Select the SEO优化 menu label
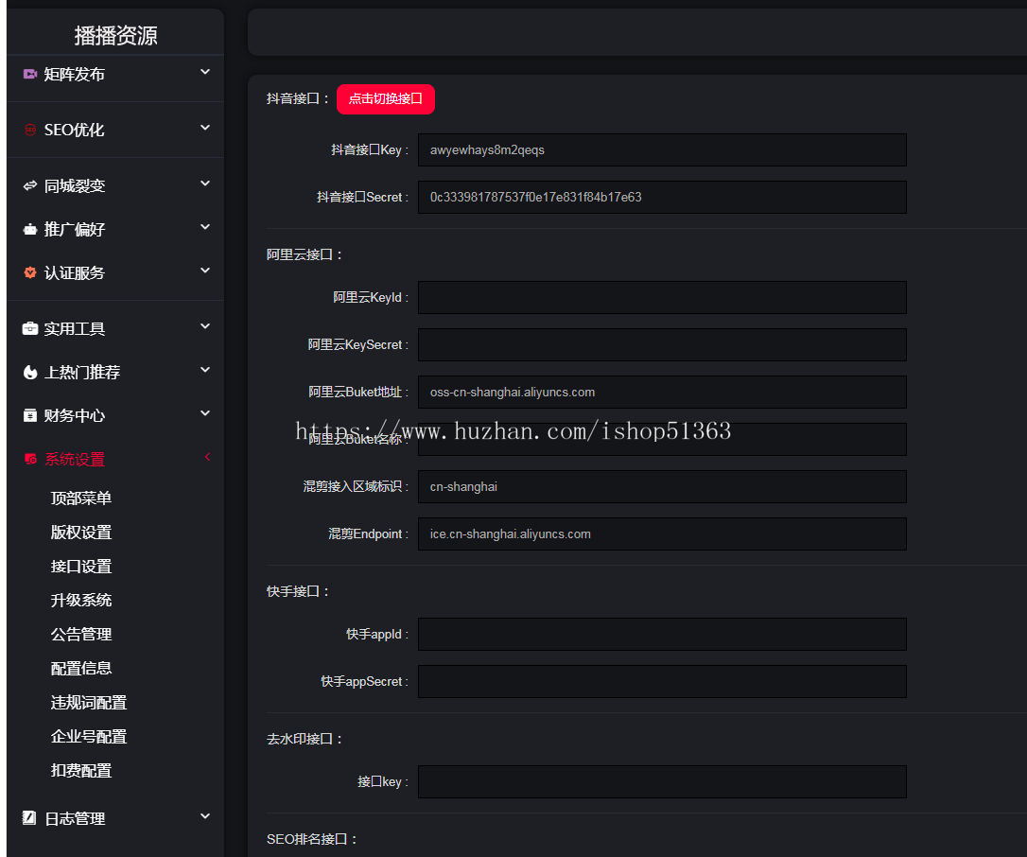 pyautogui.click(x=74, y=131)
